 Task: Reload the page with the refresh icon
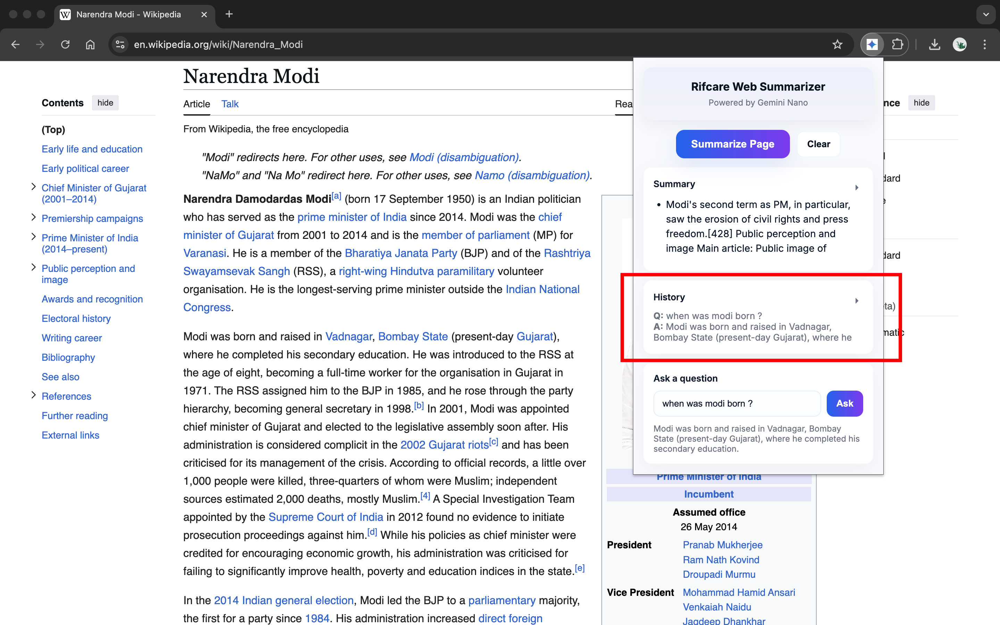65,44
